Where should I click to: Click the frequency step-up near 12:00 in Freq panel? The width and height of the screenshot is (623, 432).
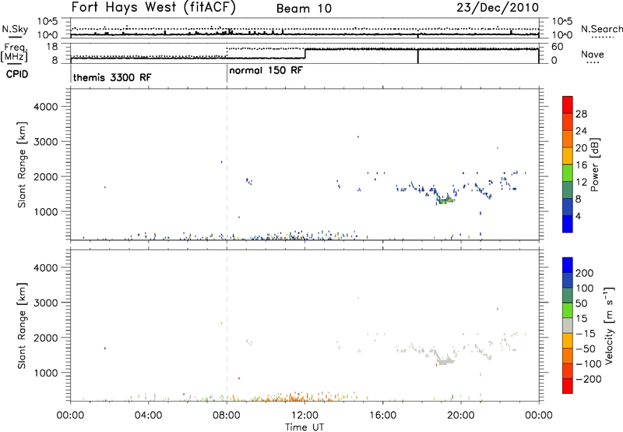click(304, 54)
